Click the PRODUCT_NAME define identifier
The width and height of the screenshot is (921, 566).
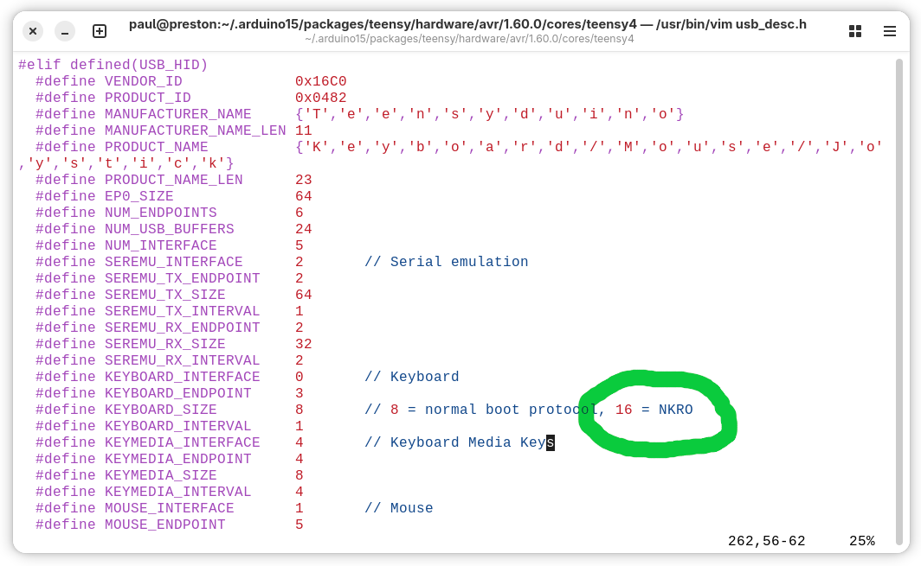pyautogui.click(x=156, y=147)
